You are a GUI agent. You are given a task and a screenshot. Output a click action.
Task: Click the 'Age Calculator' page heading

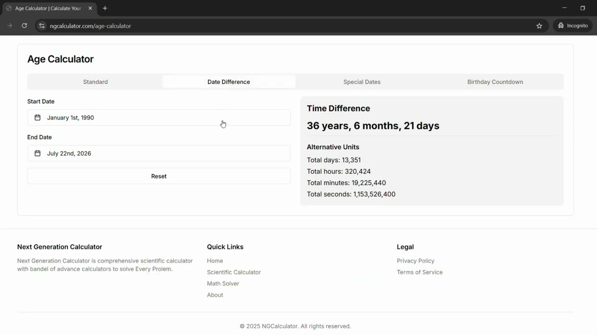[x=60, y=59]
